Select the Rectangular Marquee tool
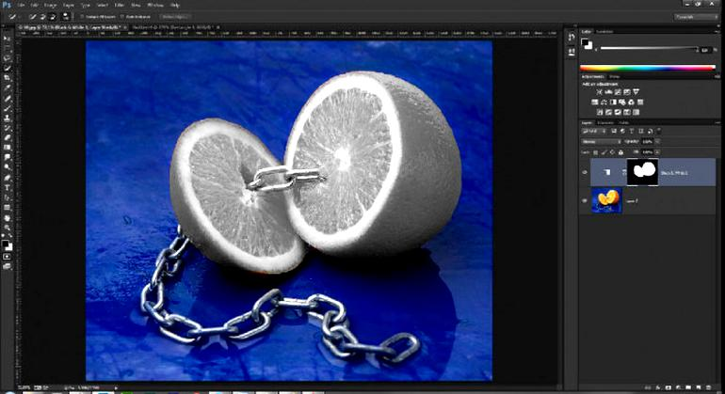The image size is (725, 394). point(7,48)
